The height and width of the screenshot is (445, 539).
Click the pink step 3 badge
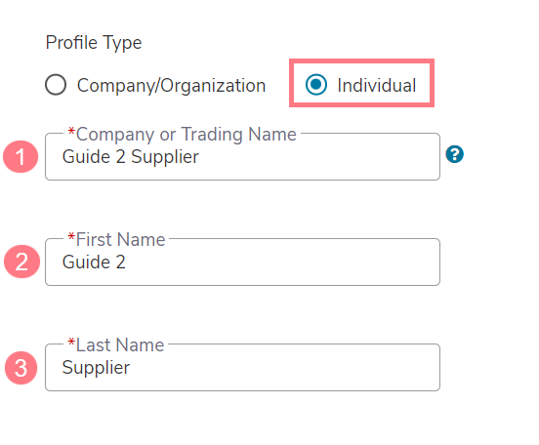point(21,368)
